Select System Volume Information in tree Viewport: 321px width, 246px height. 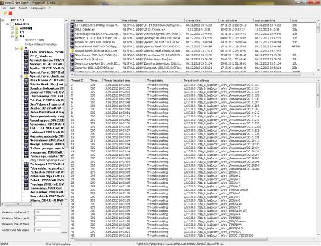tap(41, 44)
